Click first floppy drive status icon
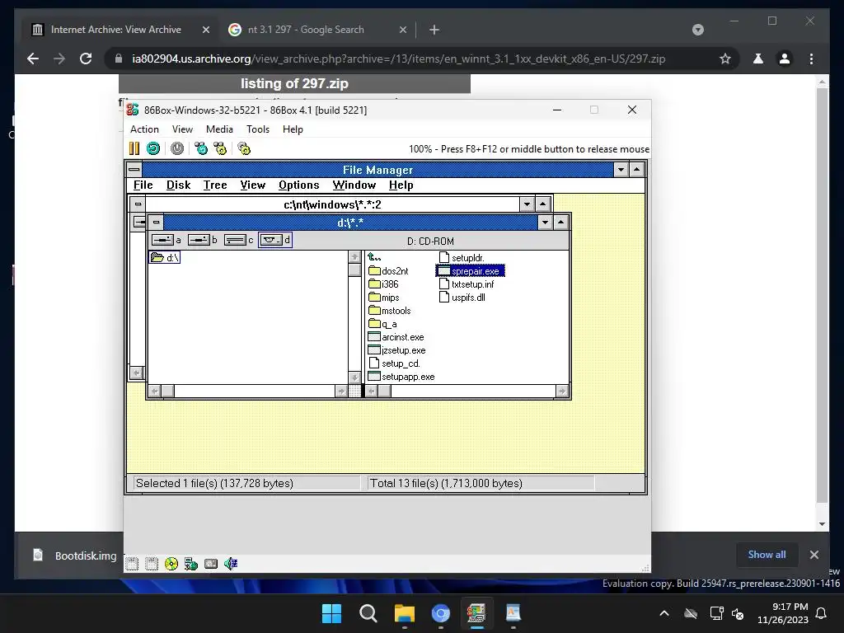 click(132, 564)
